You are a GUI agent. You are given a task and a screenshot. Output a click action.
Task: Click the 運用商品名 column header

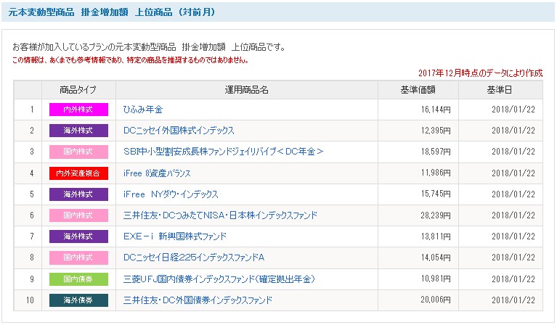246,90
